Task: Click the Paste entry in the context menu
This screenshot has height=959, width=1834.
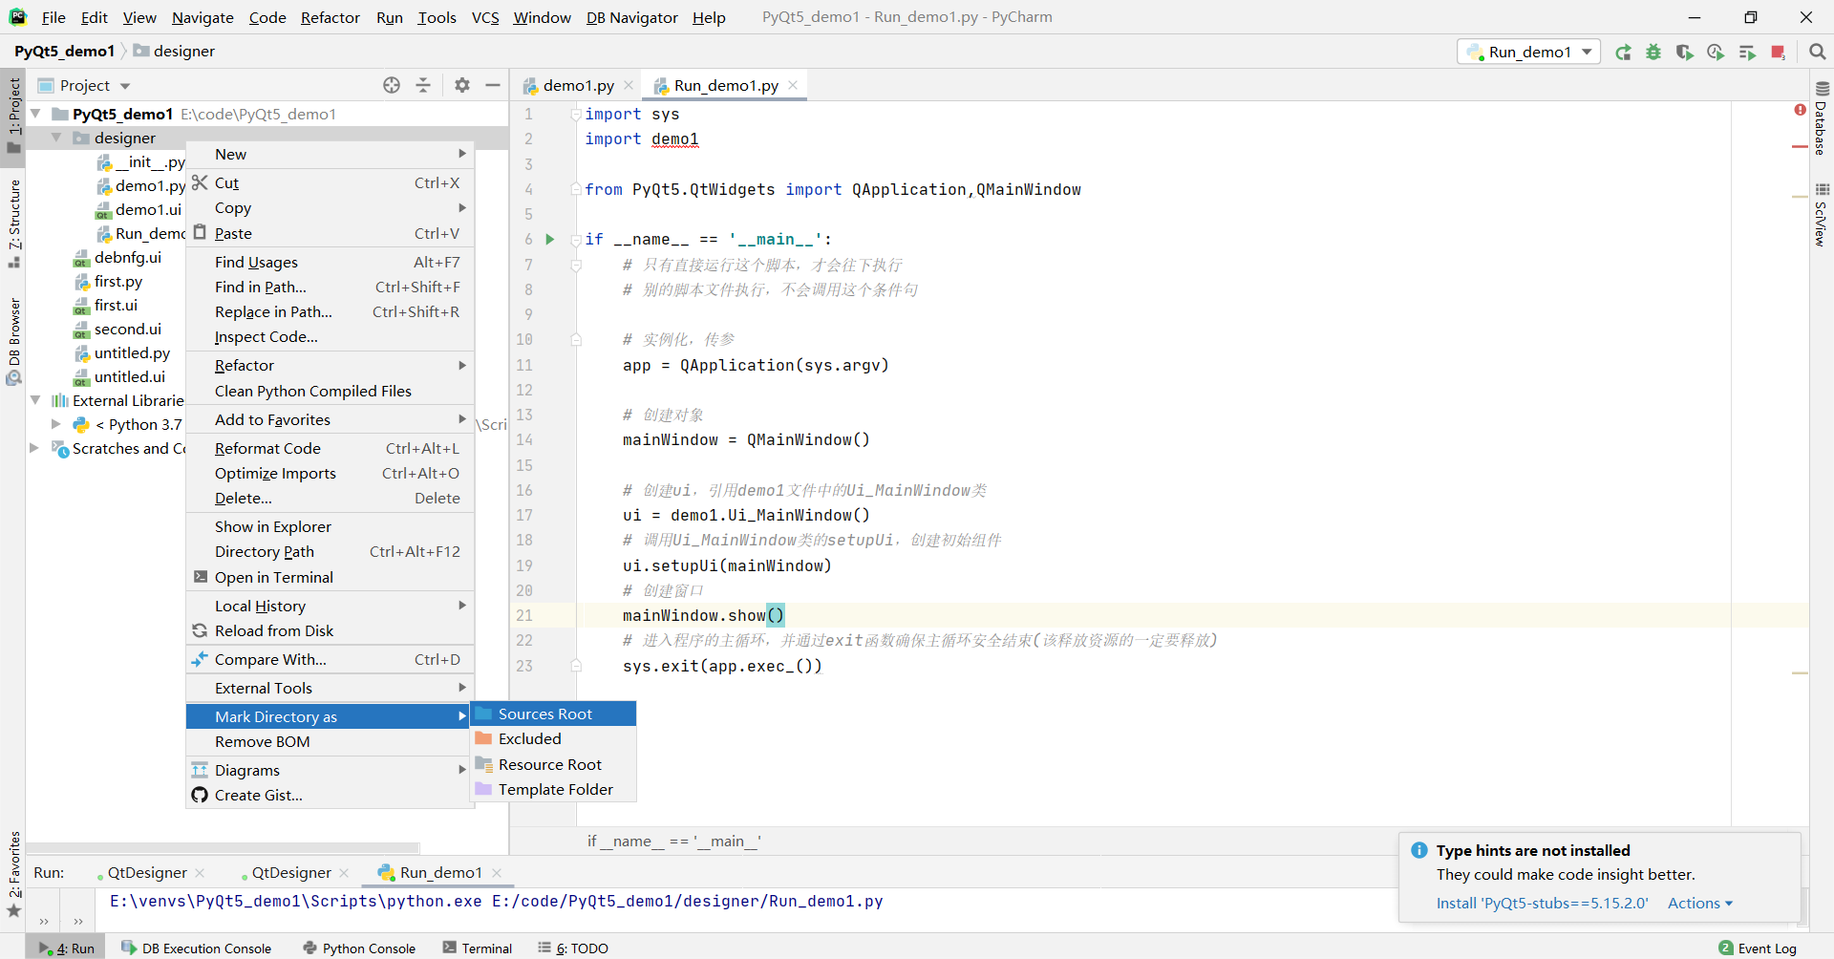Action: pos(330,233)
